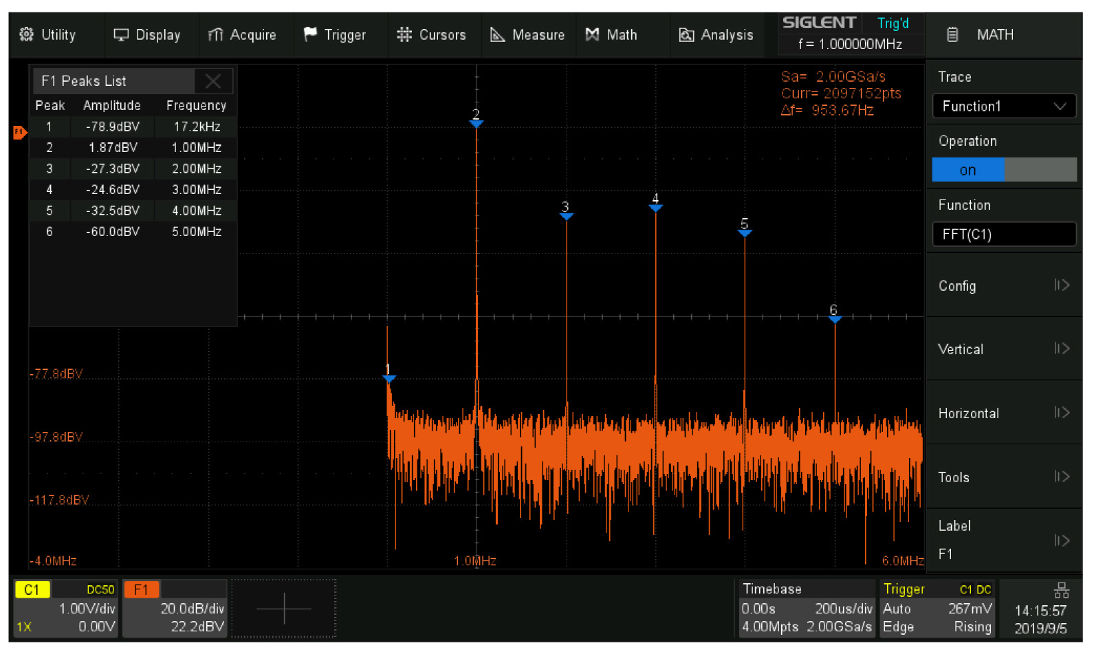Expand the Vertical submenu

pos(1004,349)
